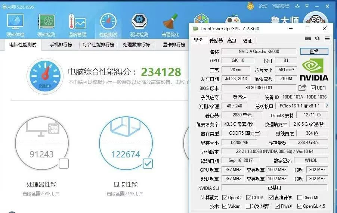Click the bus interface question mark

point(327,106)
